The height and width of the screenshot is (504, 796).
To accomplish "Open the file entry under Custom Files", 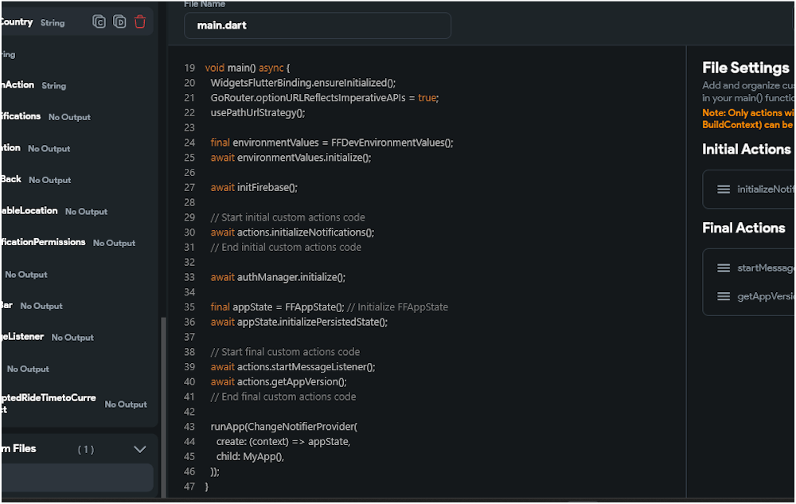I will [76, 478].
